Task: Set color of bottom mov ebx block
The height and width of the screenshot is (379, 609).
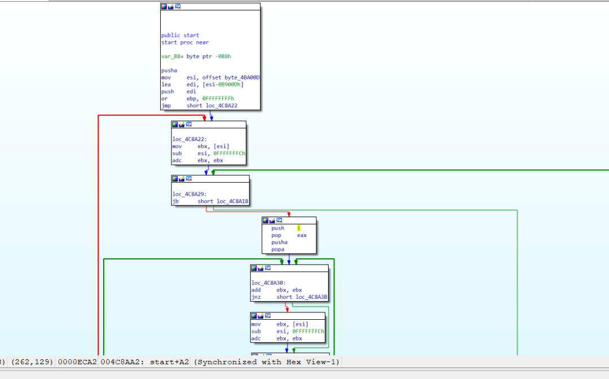Action: tap(254, 316)
